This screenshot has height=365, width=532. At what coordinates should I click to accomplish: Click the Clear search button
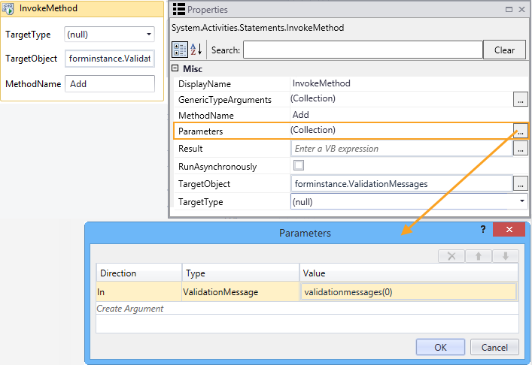(504, 50)
